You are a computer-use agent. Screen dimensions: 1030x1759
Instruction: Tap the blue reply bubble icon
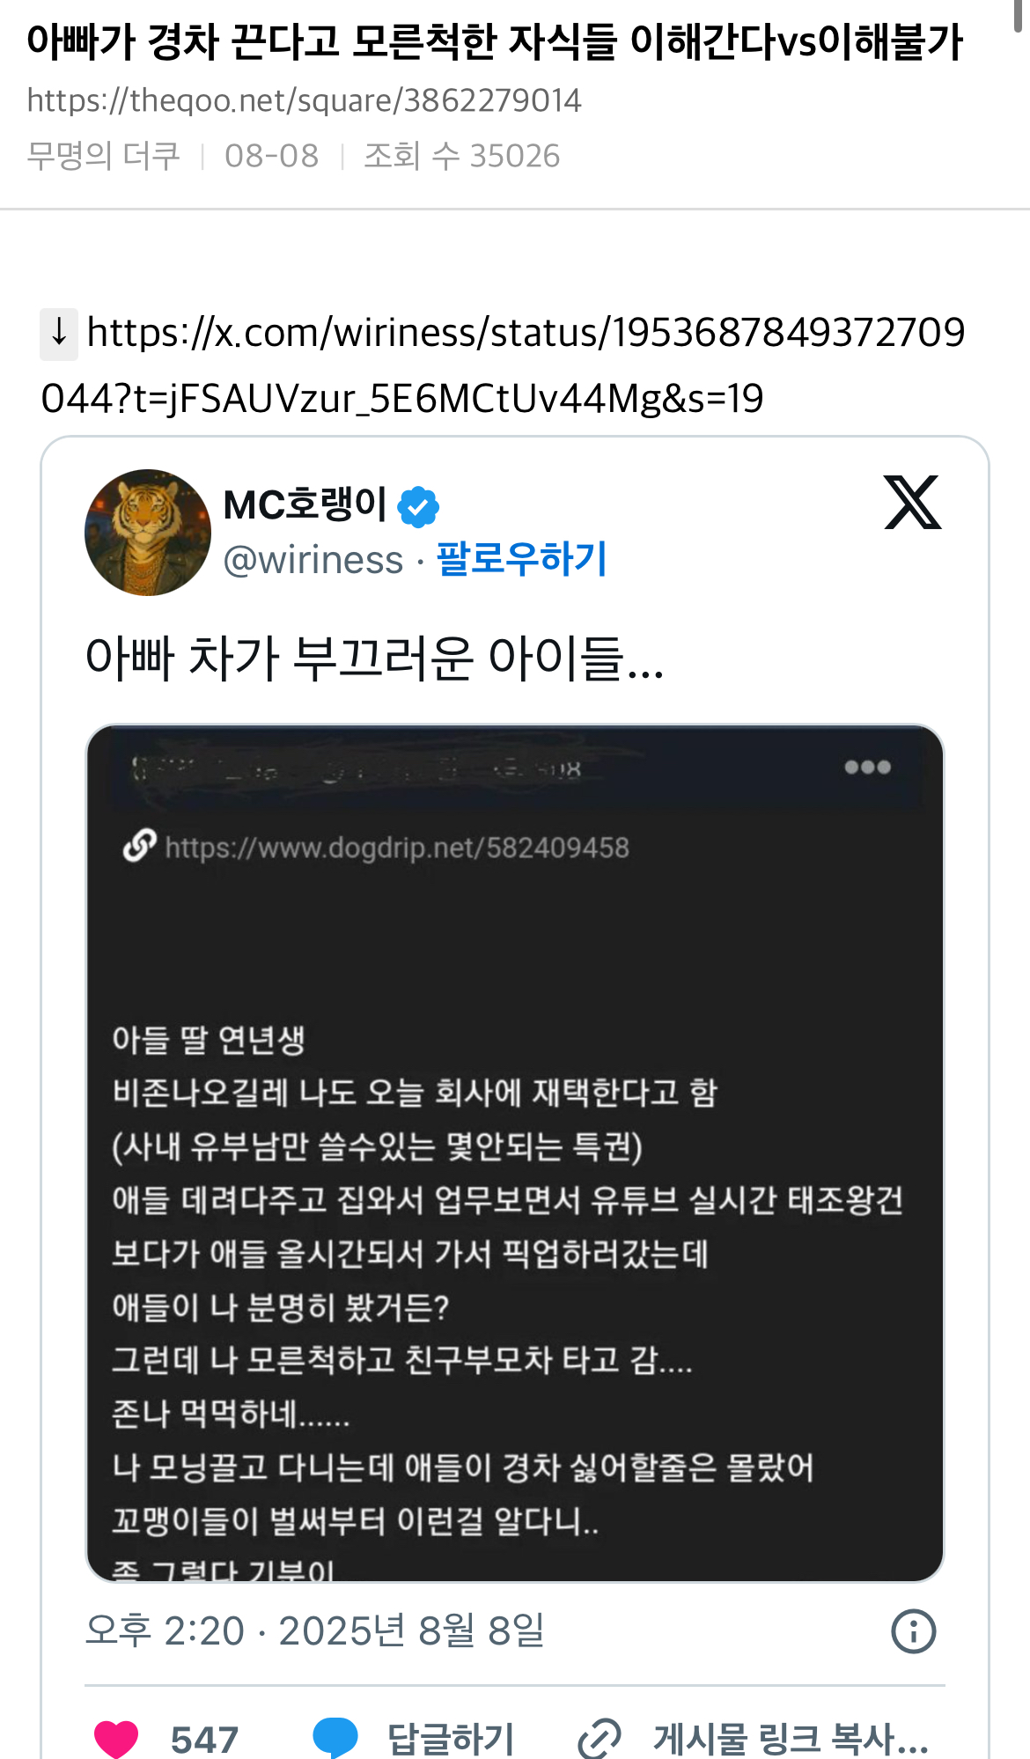(x=335, y=1737)
